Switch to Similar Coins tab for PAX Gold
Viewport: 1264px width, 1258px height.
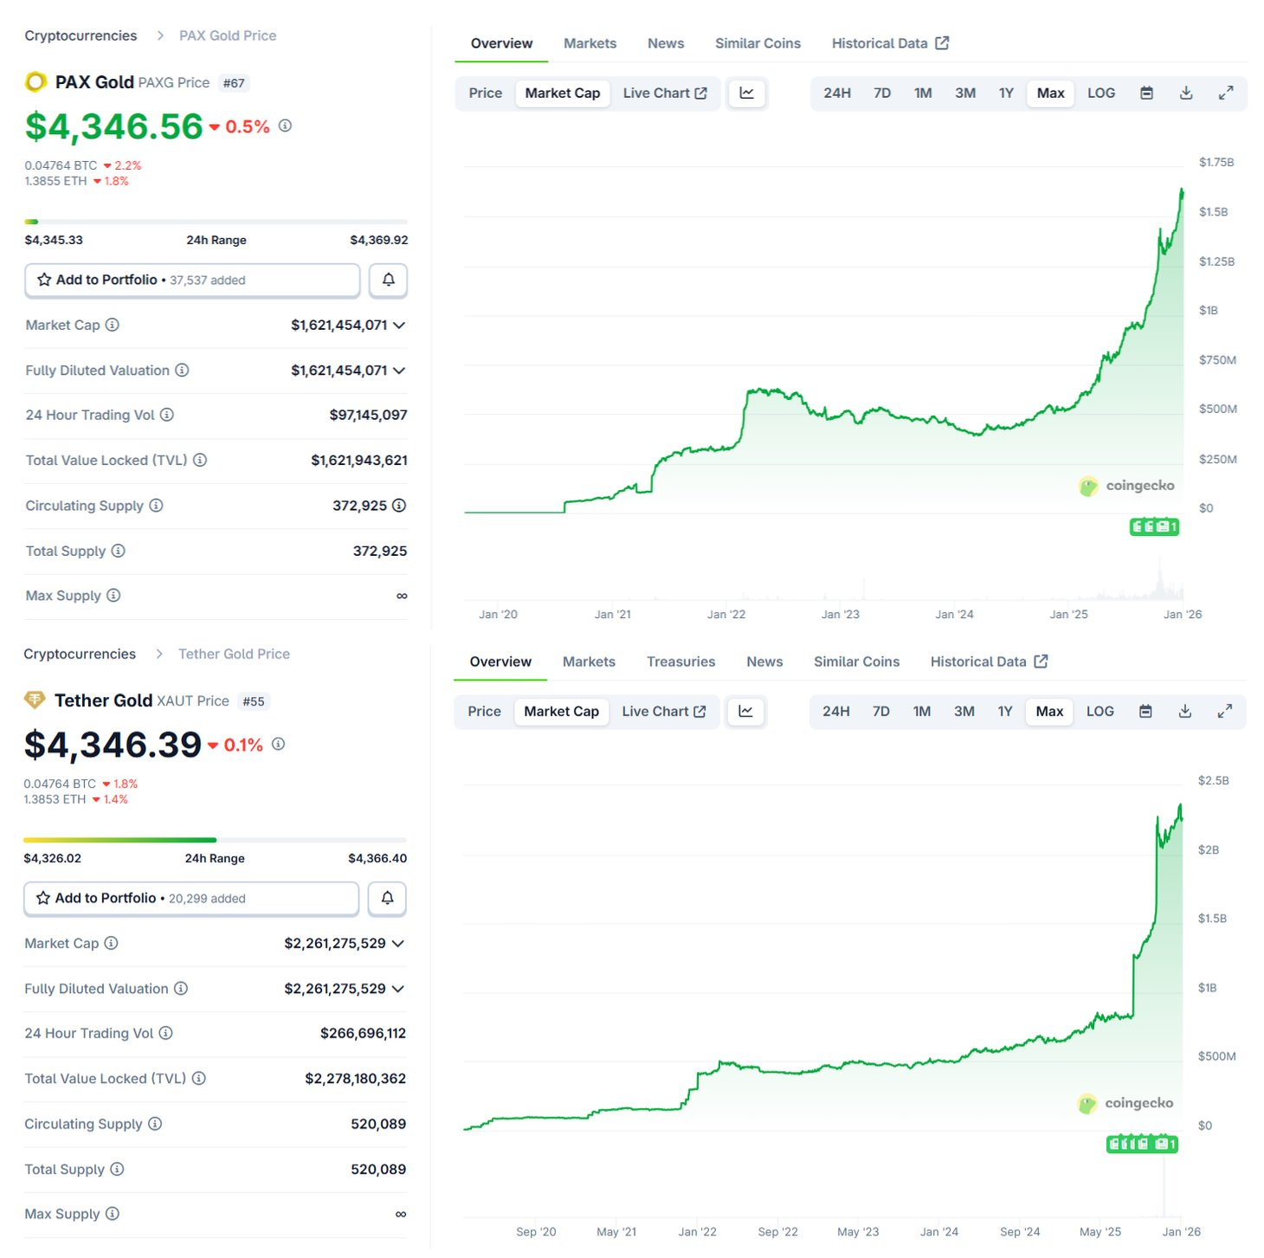(758, 43)
